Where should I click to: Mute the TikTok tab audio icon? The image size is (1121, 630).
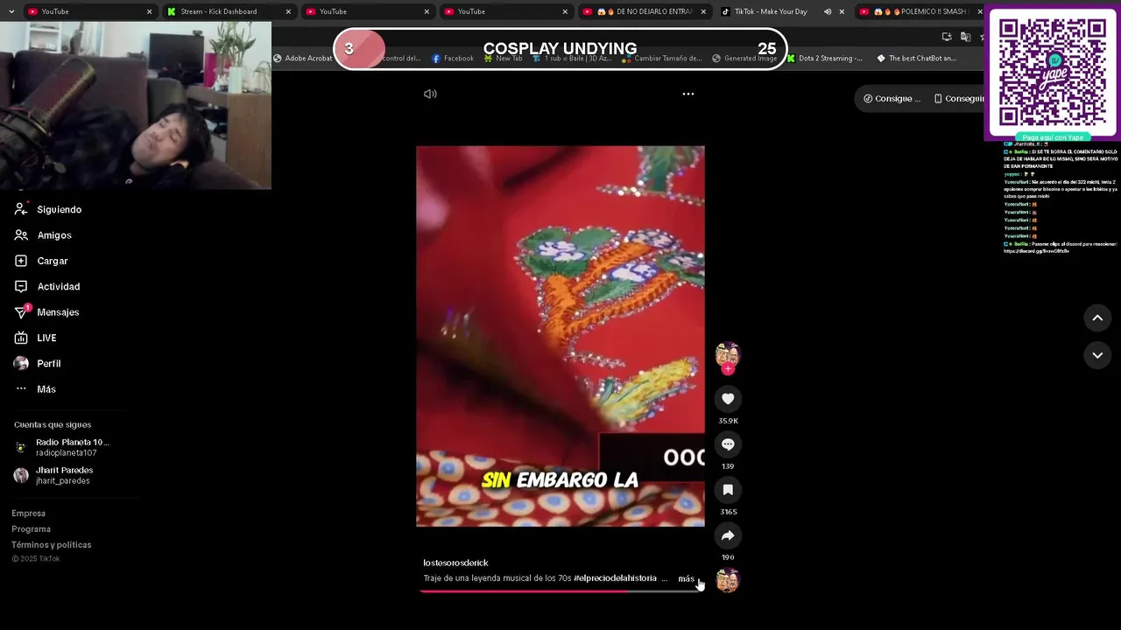pyautogui.click(x=828, y=11)
